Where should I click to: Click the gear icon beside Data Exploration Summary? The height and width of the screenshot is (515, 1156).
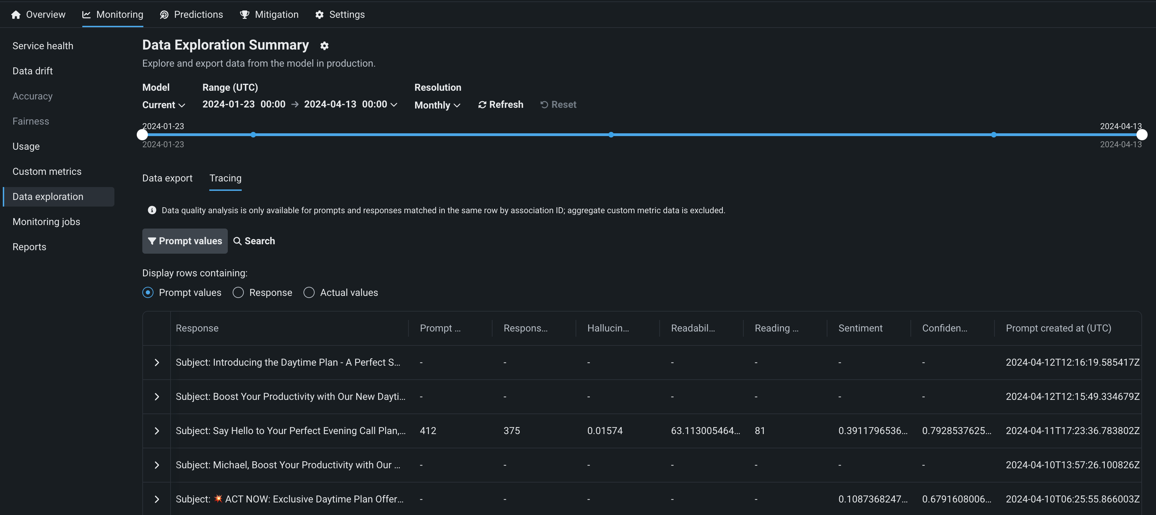pyautogui.click(x=324, y=46)
